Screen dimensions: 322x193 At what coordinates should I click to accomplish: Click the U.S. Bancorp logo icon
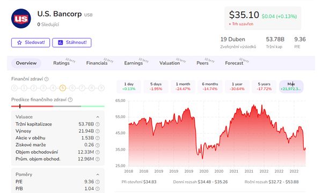21,18
